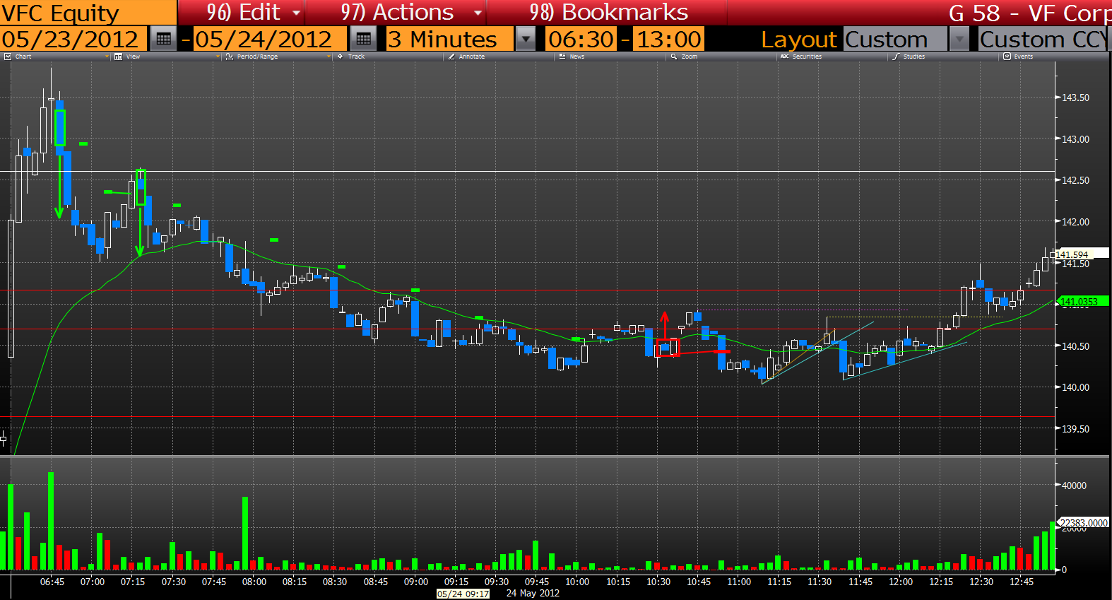Click the Chart toolbar icon

(8, 57)
